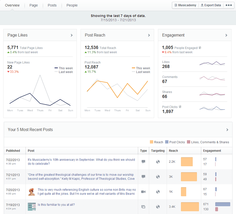Screen dimensions: 236x214
Task: Click the video camera type icon on the 7/20 post
Action: 143,191
